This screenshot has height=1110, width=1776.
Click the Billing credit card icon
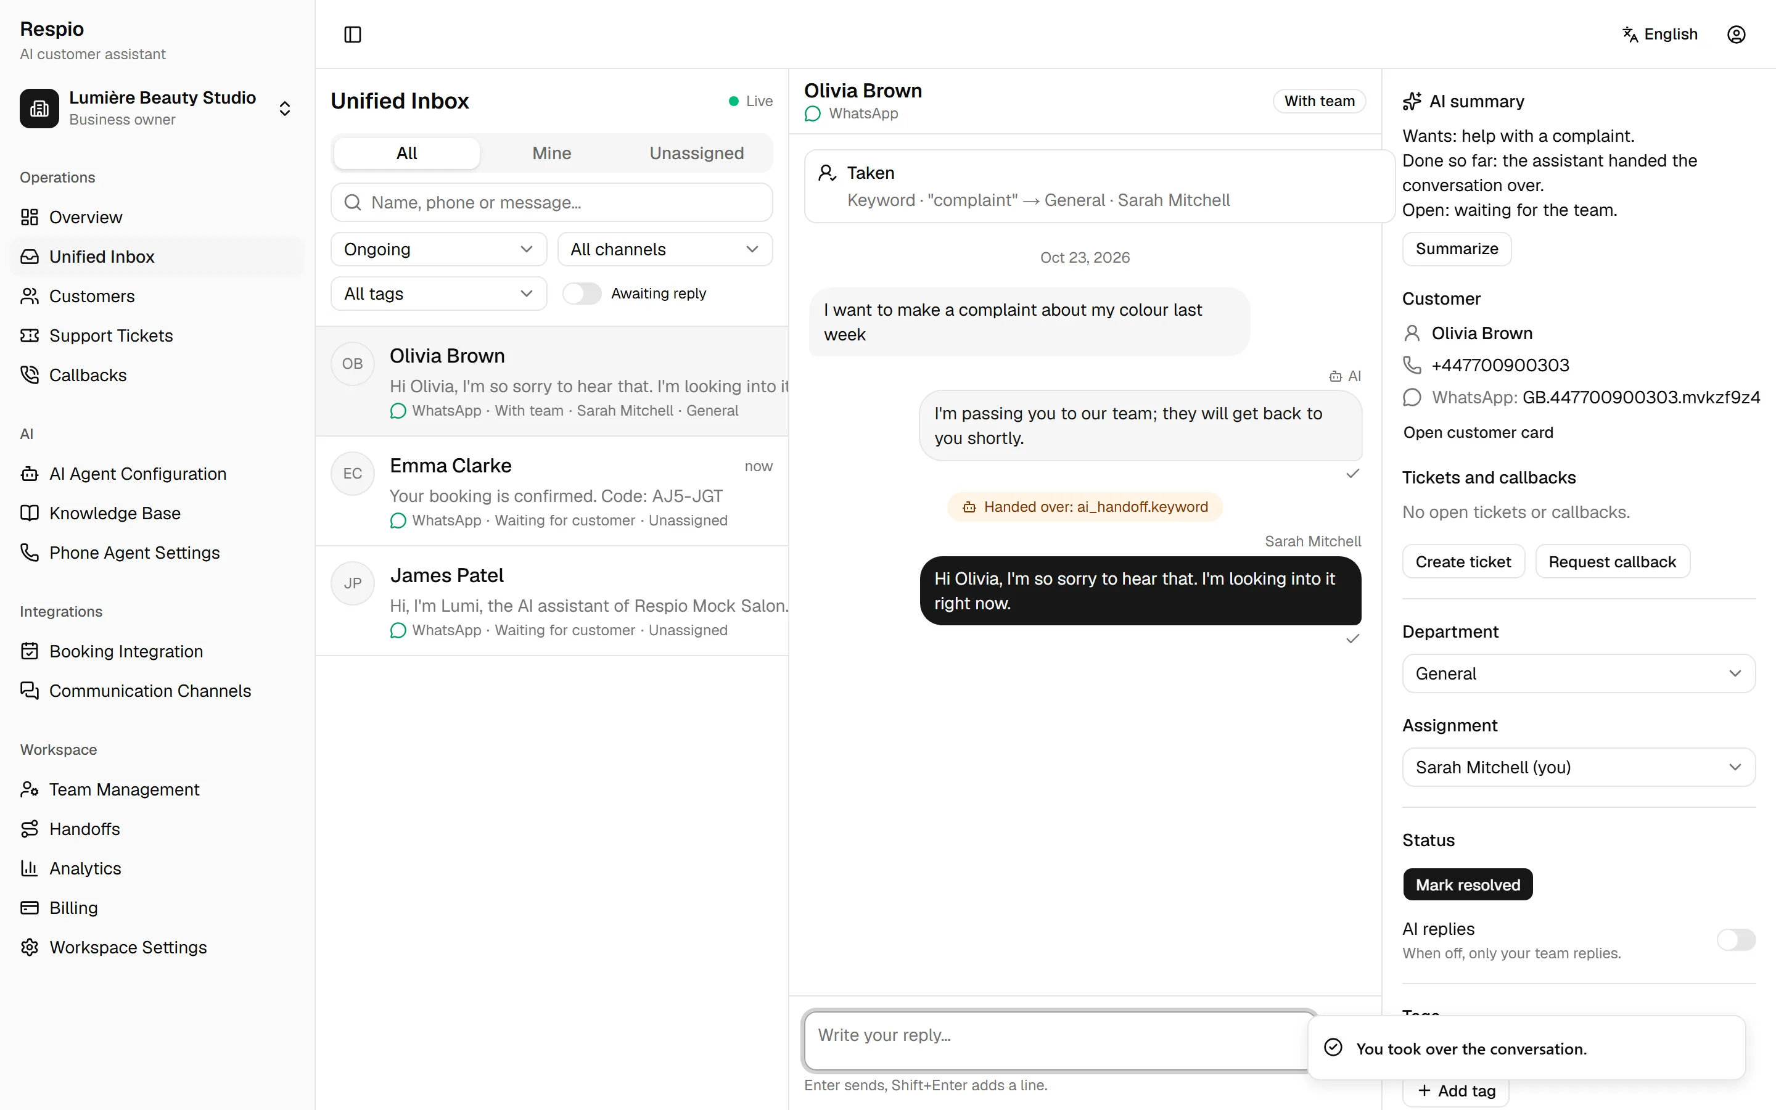click(30, 908)
